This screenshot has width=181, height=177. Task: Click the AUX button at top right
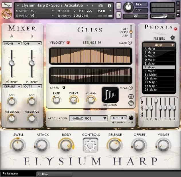[178, 11]
